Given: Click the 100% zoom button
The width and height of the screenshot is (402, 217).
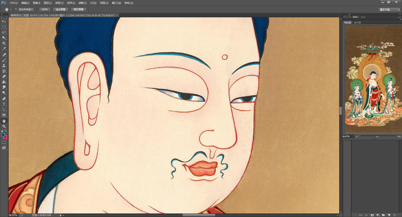Looking at the screenshot, I should tap(44, 9).
